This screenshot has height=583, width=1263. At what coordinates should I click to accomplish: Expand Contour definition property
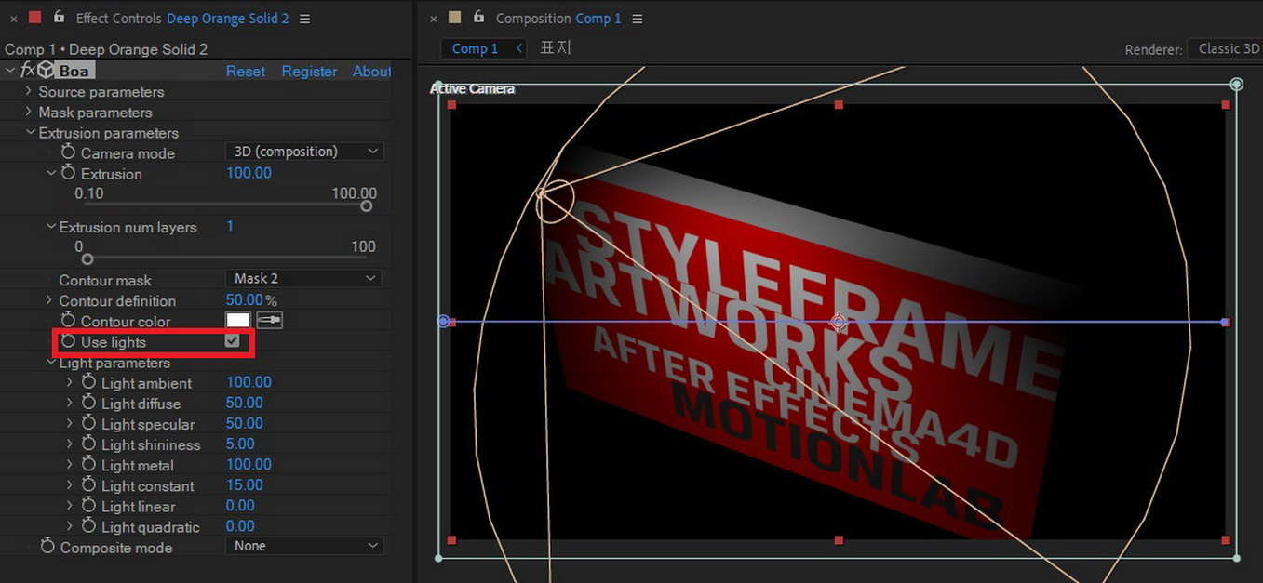49,300
